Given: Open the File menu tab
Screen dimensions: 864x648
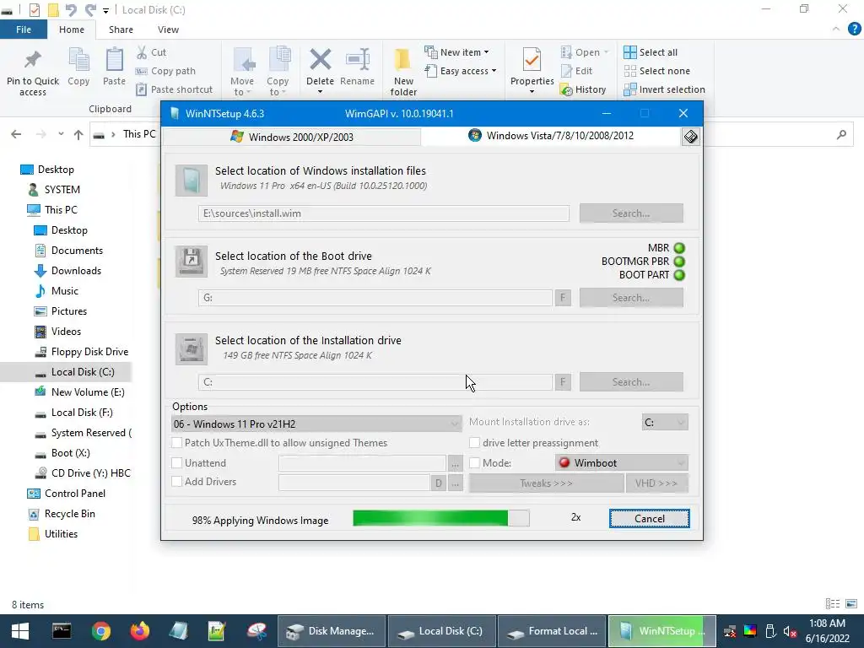Looking at the screenshot, I should tap(23, 30).
